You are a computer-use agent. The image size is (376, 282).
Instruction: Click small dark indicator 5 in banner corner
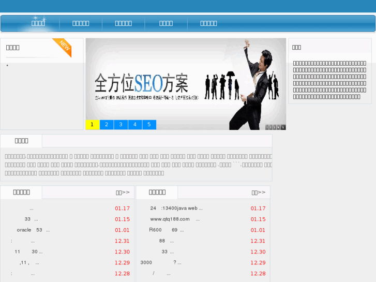pyautogui.click(x=283, y=127)
